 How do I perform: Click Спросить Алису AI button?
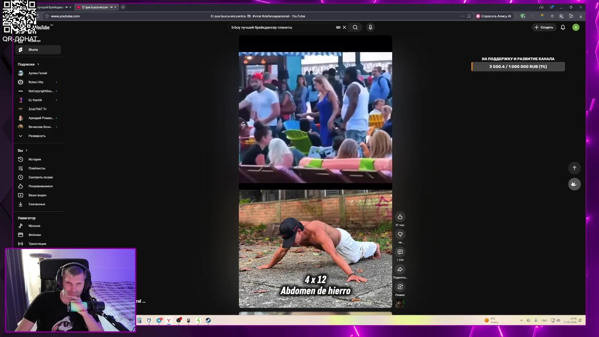point(494,16)
